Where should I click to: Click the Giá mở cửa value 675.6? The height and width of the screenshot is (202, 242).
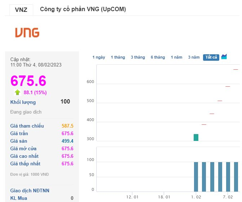pyautogui.click(x=67, y=148)
